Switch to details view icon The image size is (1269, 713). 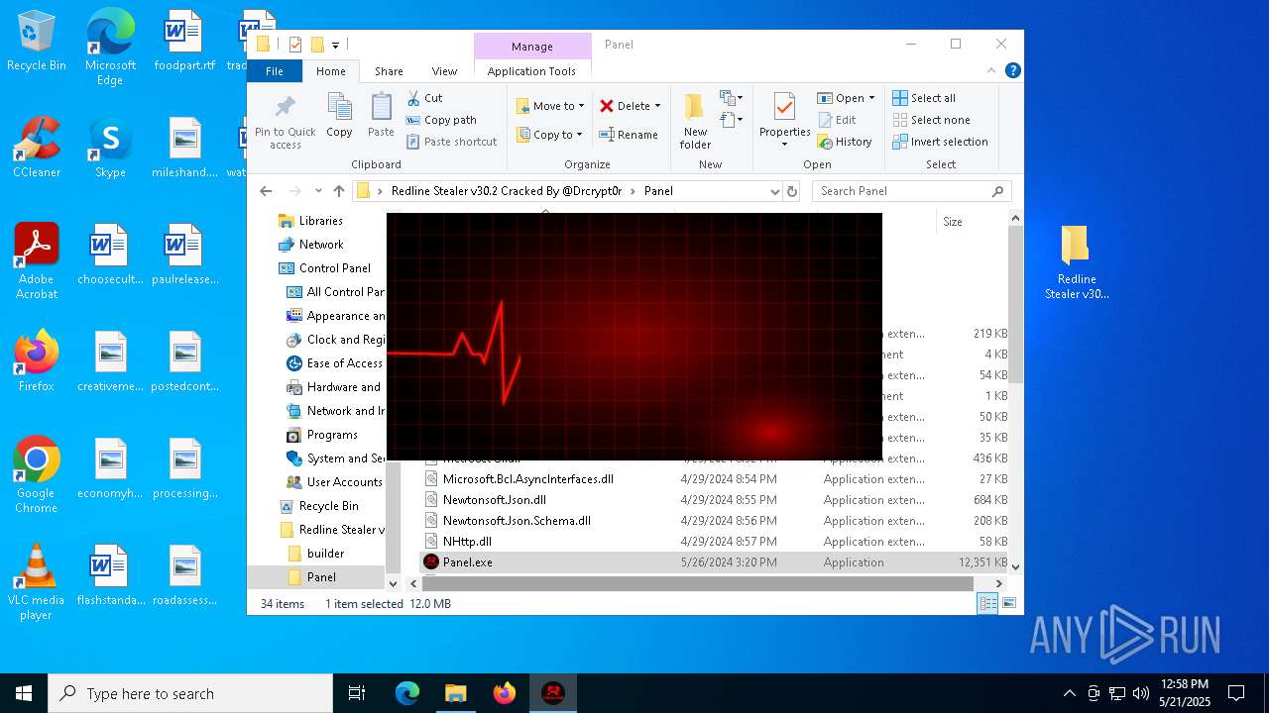pos(987,603)
